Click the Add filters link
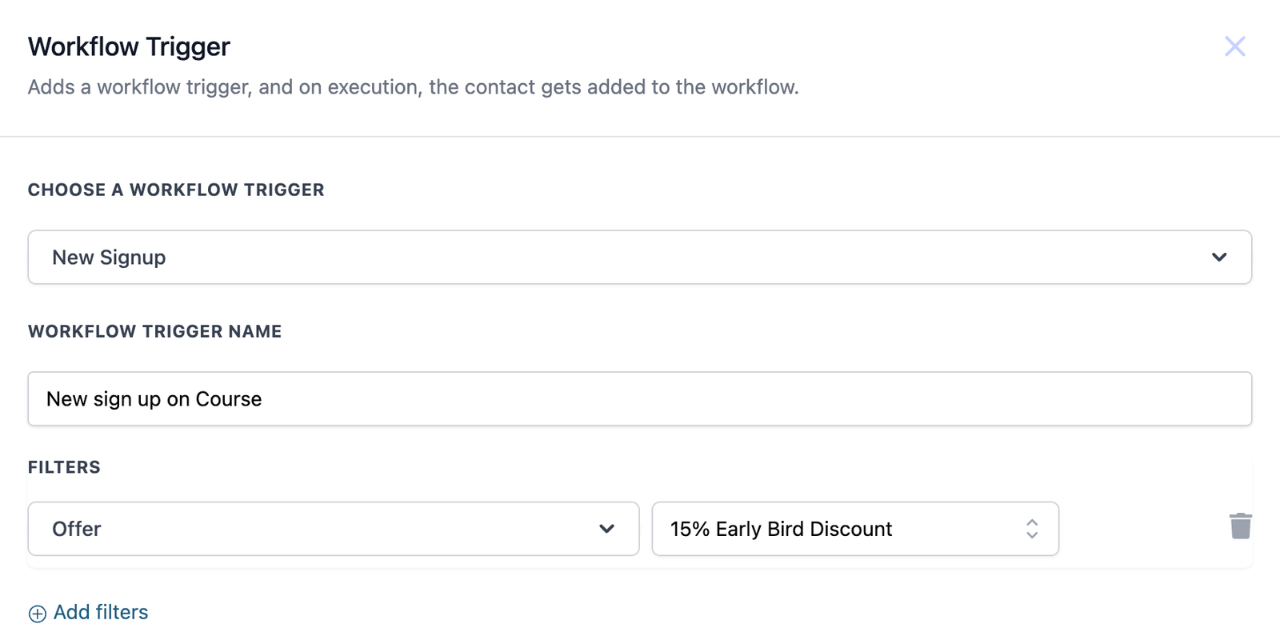The width and height of the screenshot is (1280, 640). (x=101, y=613)
